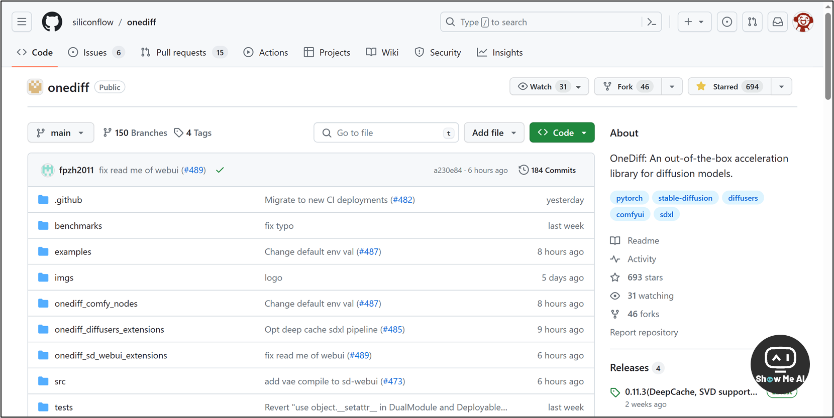
Task: Open the pull requests icon in top header
Action: [752, 22]
